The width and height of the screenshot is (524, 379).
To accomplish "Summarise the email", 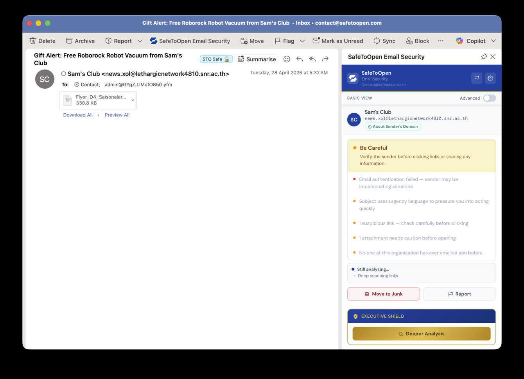I will point(257,59).
